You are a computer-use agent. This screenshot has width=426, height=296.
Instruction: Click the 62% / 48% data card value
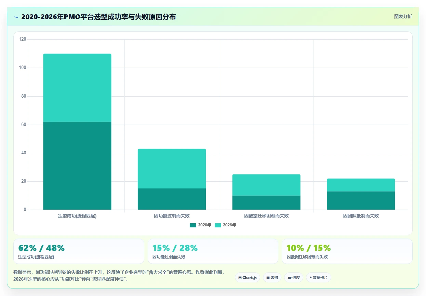click(41, 248)
